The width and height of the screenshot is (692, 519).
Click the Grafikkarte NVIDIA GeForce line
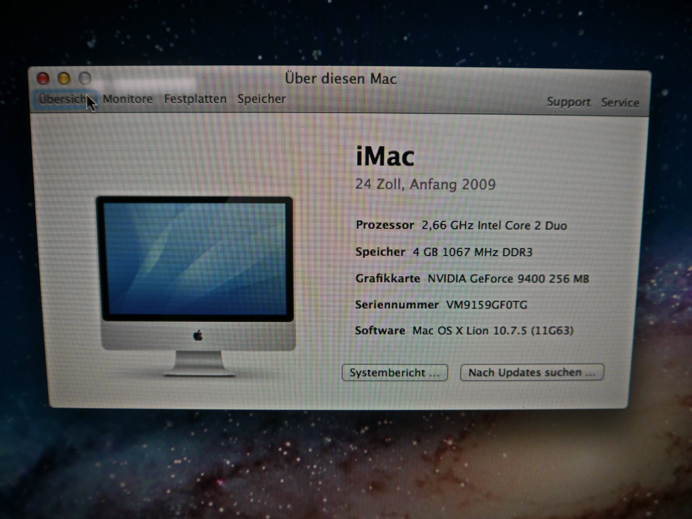click(472, 279)
